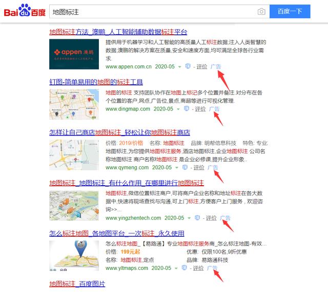Click 广告 label on www.yingzhentech.com result
This screenshot has height=292, width=328.
(x=225, y=218)
